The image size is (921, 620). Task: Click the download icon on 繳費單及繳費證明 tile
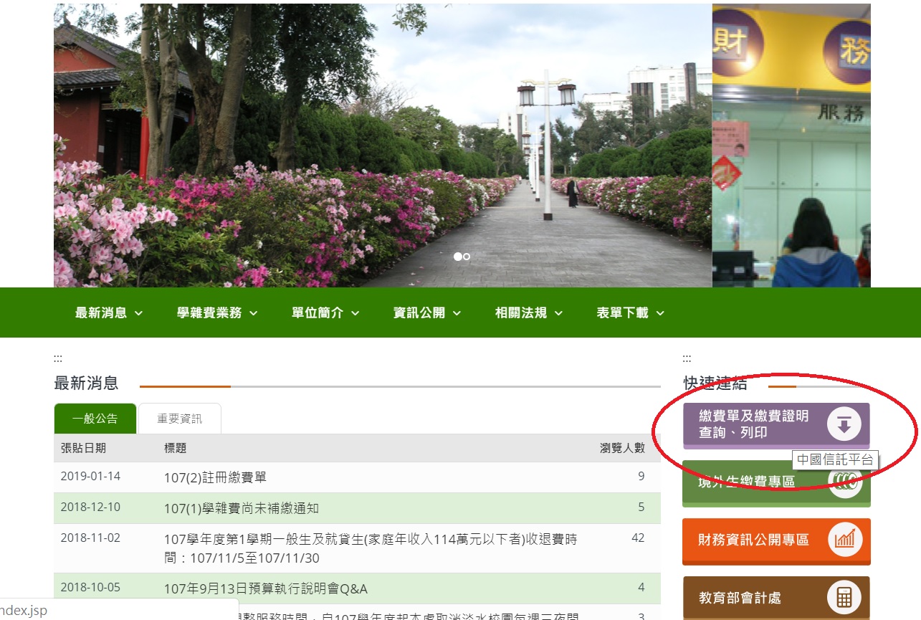pyautogui.click(x=844, y=425)
